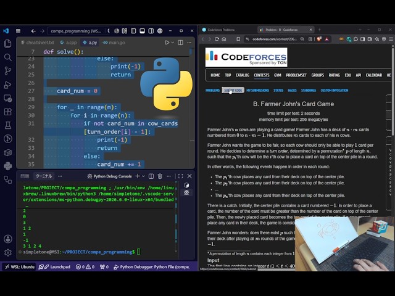Image resolution: width=395 pixels, height=296 pixels.
Task: Switch to the 問題 panel tab
Action: pyautogui.click(x=25, y=176)
